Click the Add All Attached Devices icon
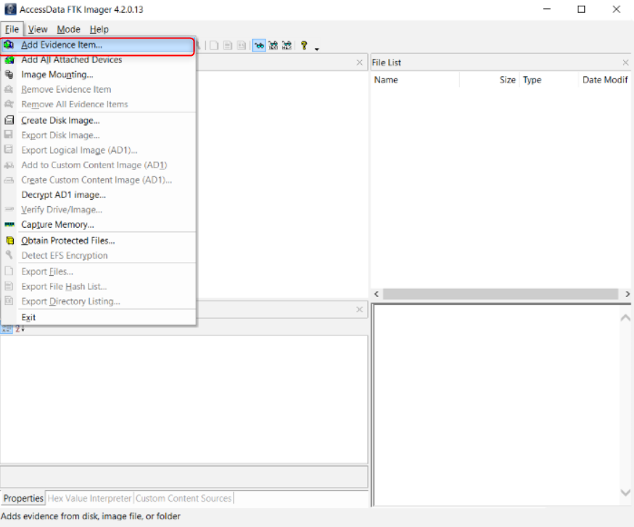Screen dimensions: 634x527 [9, 60]
